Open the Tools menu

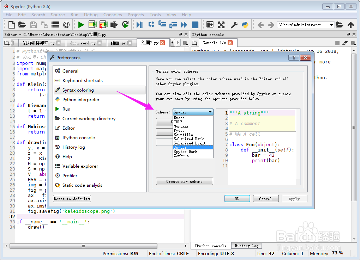(155, 15)
